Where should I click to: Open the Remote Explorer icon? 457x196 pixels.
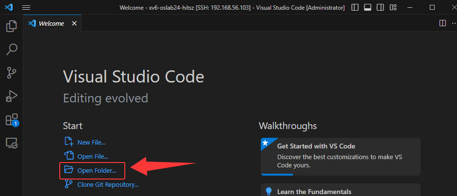coord(11,143)
